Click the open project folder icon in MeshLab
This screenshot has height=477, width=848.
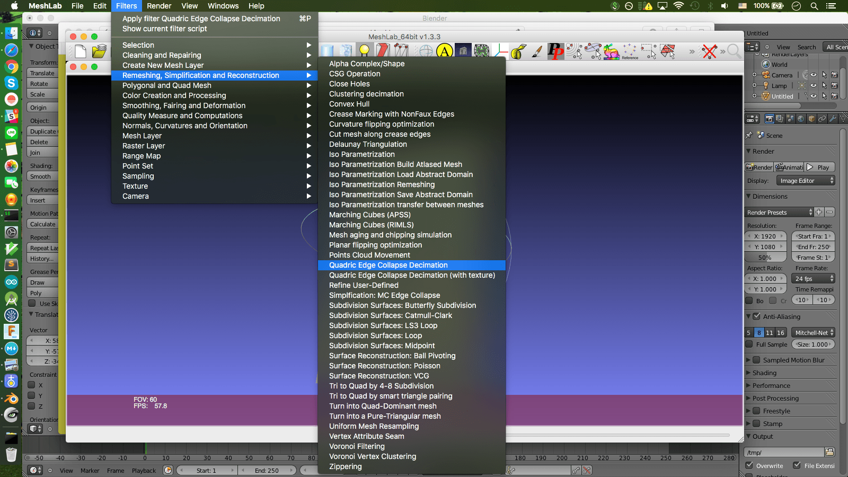click(99, 51)
